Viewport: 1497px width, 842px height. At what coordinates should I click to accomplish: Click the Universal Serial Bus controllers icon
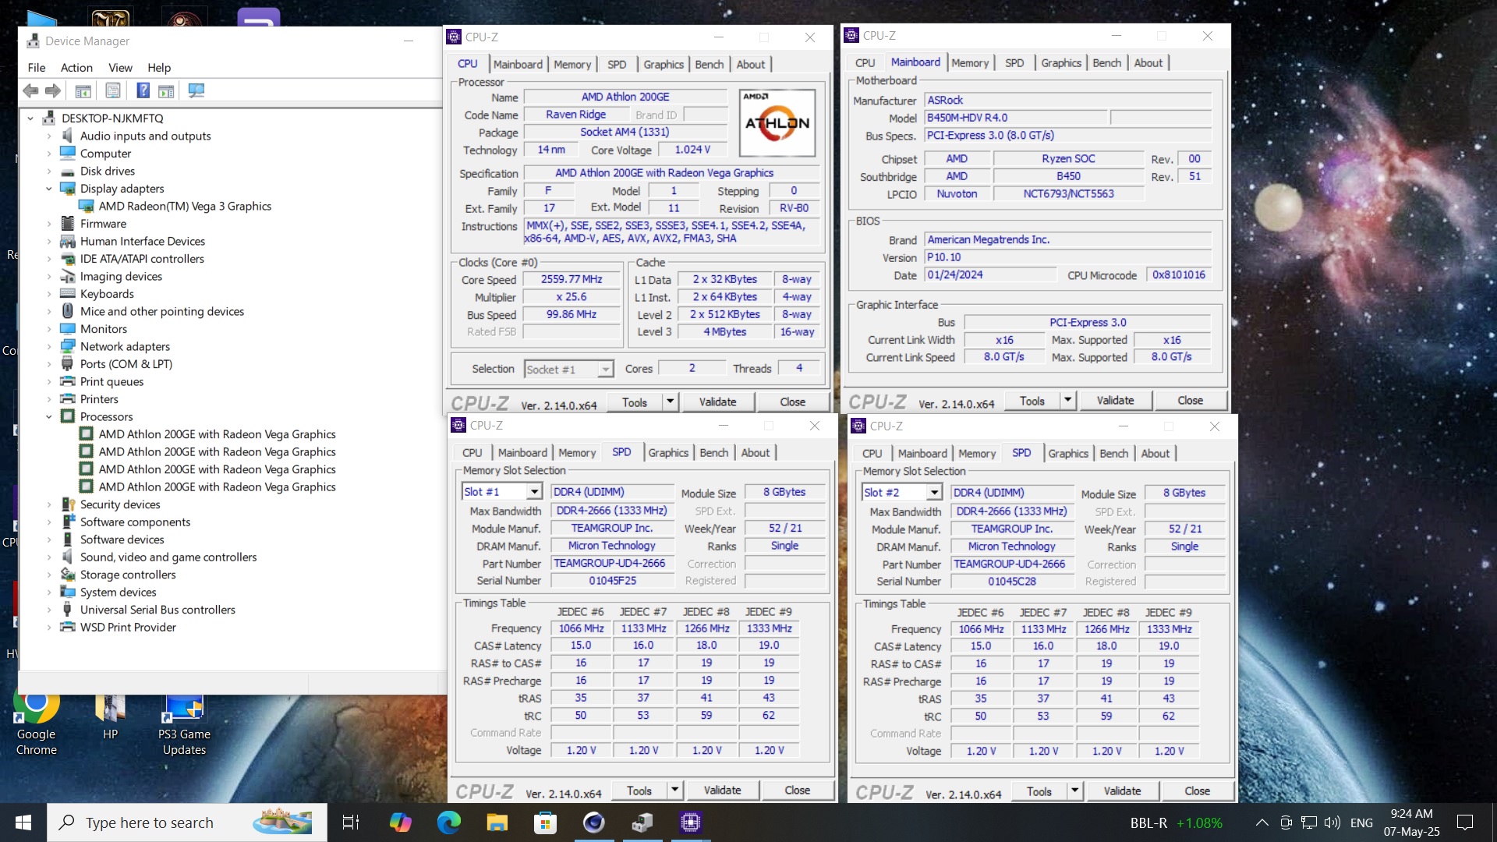pyautogui.click(x=68, y=610)
